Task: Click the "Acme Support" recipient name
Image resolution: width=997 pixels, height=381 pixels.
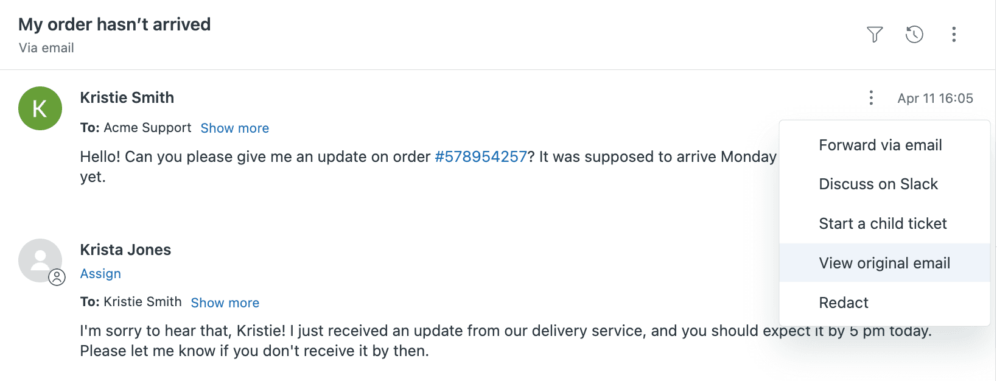Action: 147,128
